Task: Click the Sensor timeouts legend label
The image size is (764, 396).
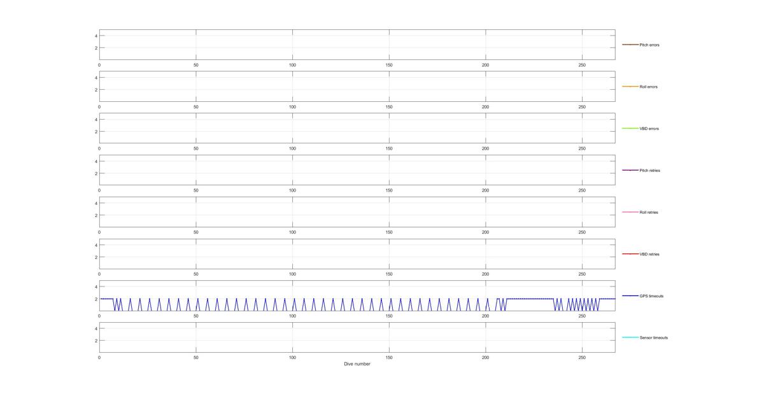Action: pos(654,338)
